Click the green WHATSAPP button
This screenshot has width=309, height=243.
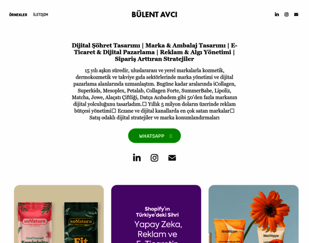(154, 136)
